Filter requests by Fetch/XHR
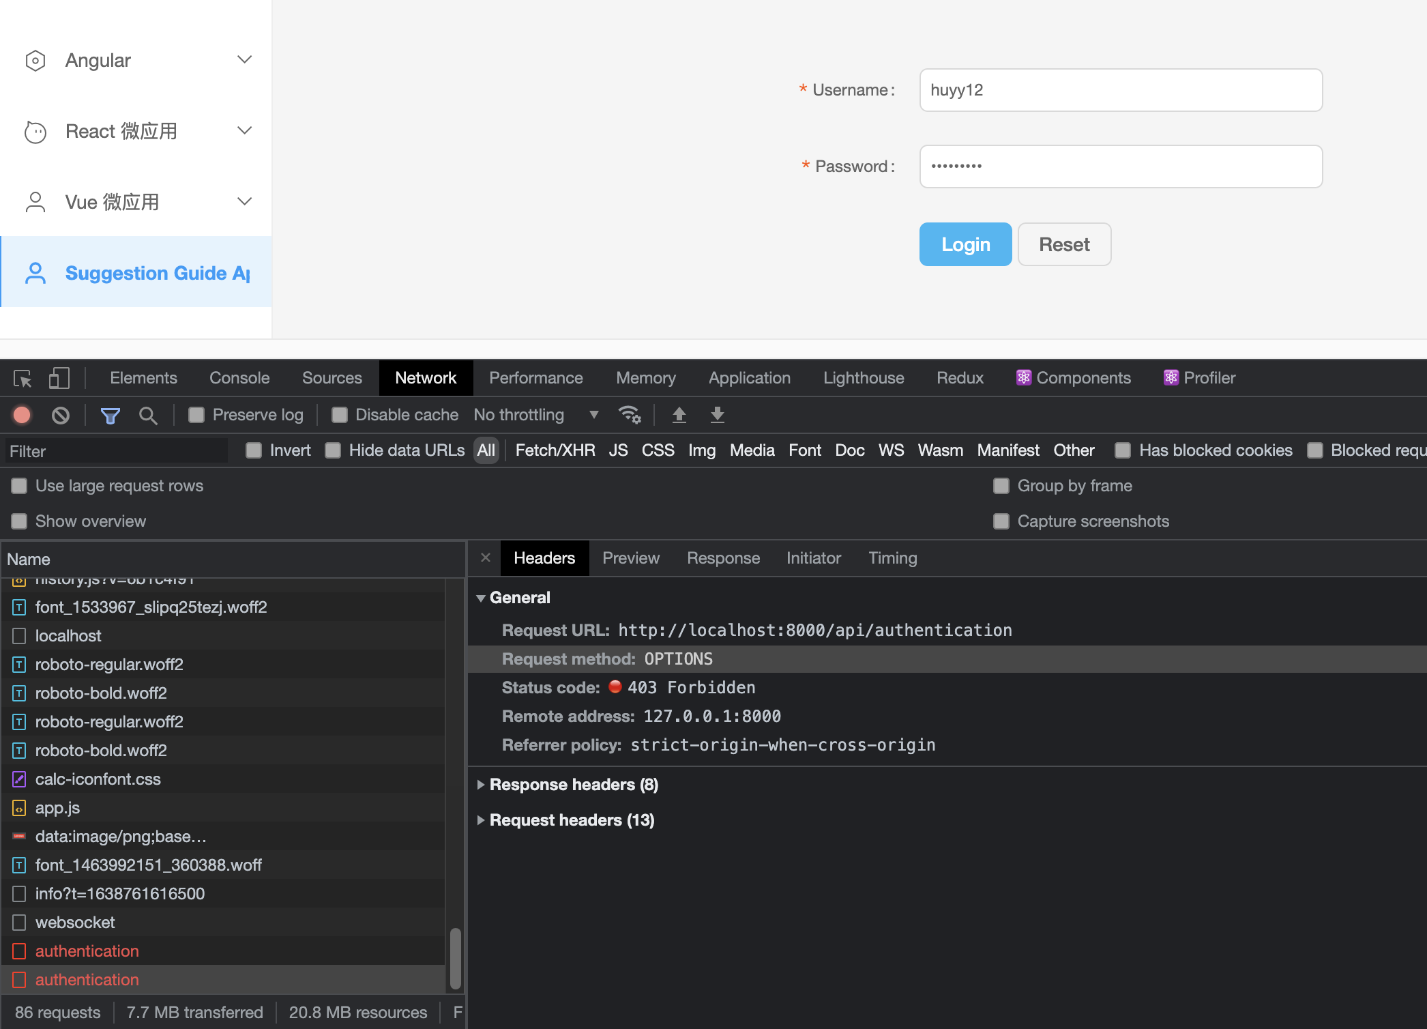Screen dimensions: 1427x1029 pyautogui.click(x=555, y=450)
